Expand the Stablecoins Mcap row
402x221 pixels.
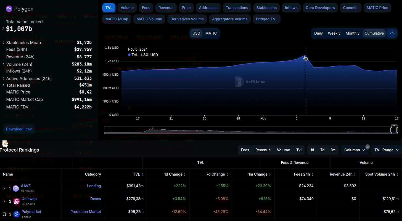pyautogui.click(x=4, y=43)
